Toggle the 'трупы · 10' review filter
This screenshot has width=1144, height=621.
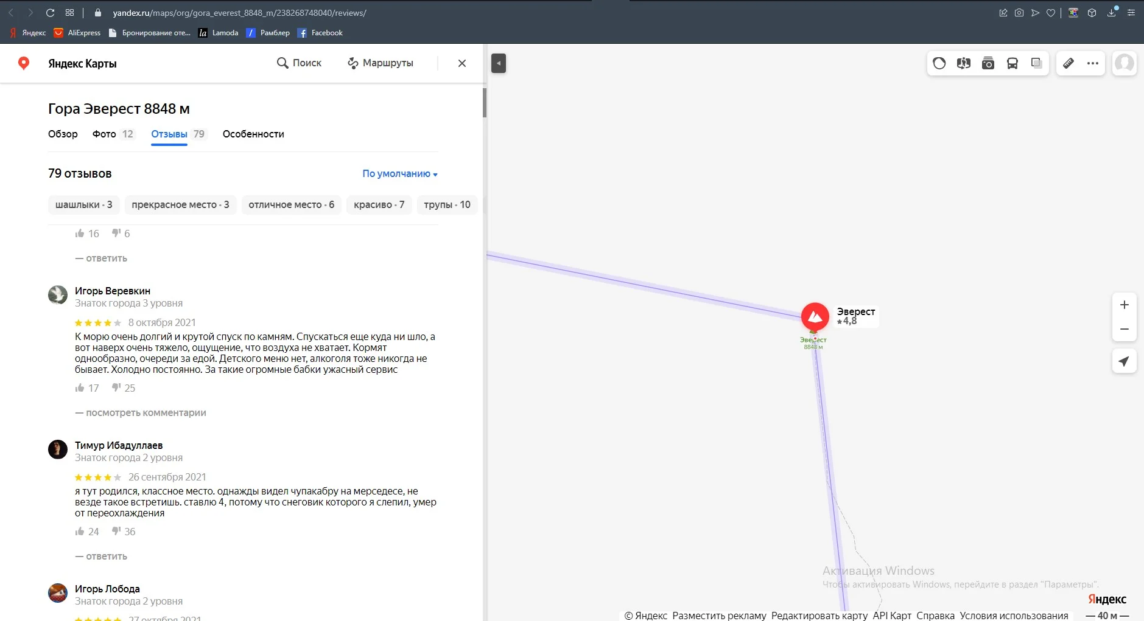tap(446, 204)
